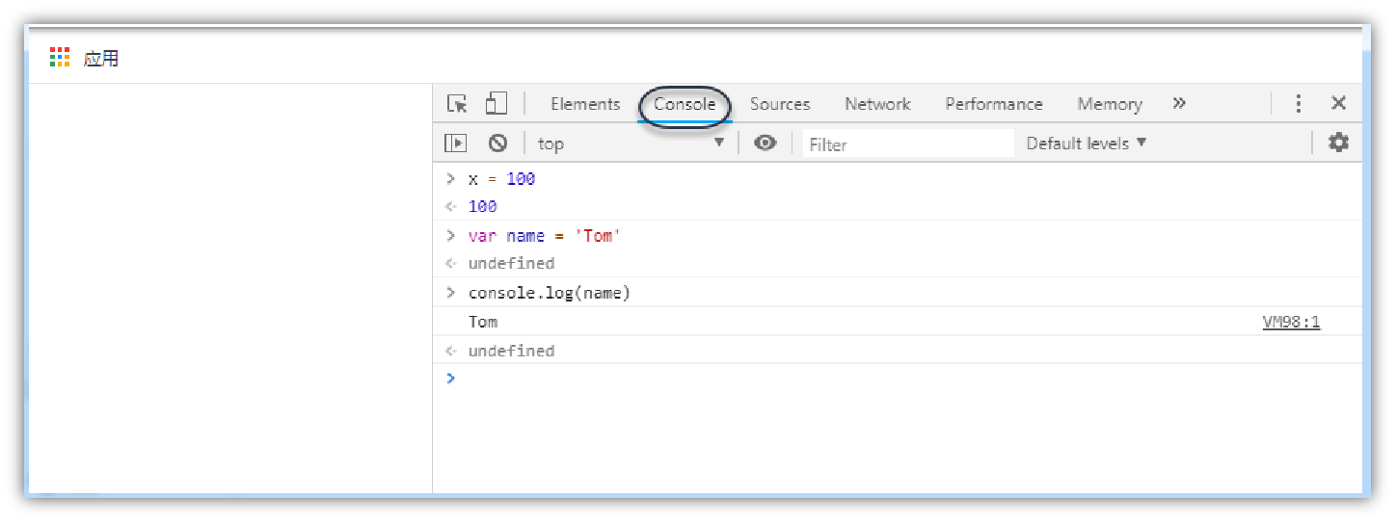Image resolution: width=1396 pixels, height=523 pixels.
Task: Click the undefined result under var name
Action: 511,263
